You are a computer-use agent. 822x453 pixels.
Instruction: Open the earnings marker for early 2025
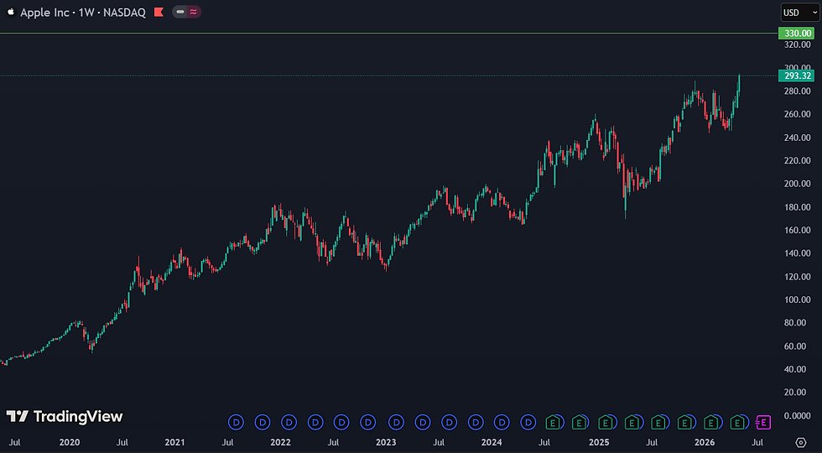pos(606,421)
